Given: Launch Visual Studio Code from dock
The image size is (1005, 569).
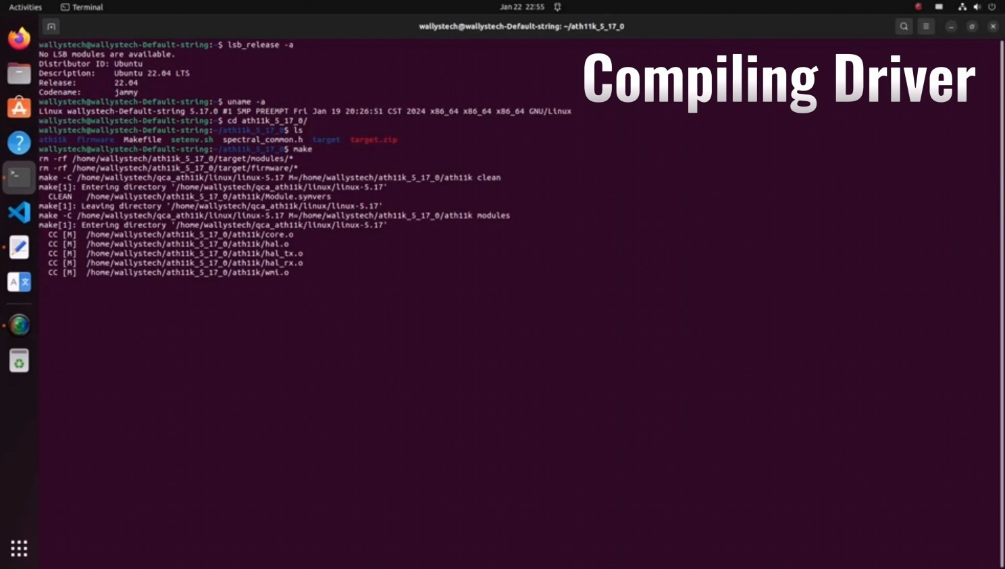Looking at the screenshot, I should click(x=19, y=213).
